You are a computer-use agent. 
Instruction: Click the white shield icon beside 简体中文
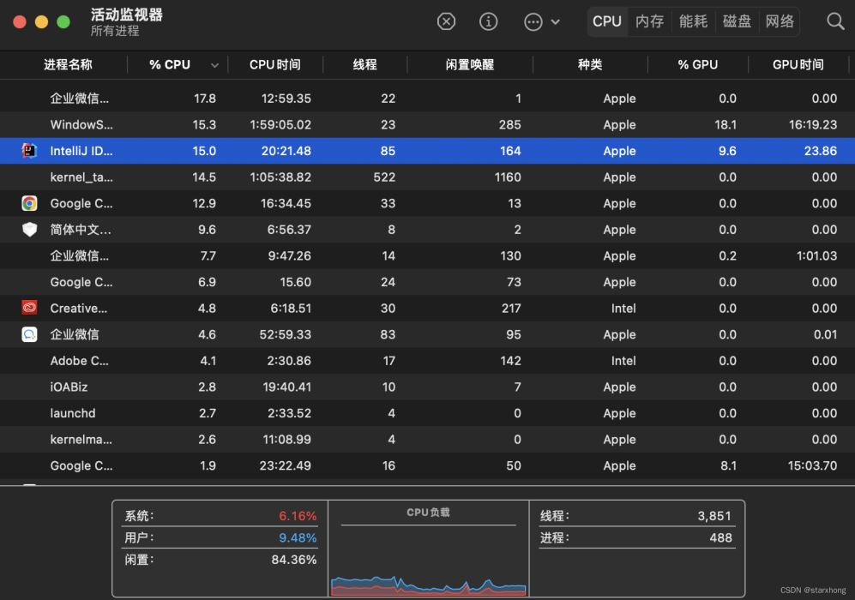click(29, 230)
